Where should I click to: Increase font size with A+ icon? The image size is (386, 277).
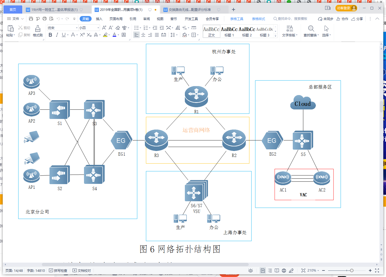(104, 28)
